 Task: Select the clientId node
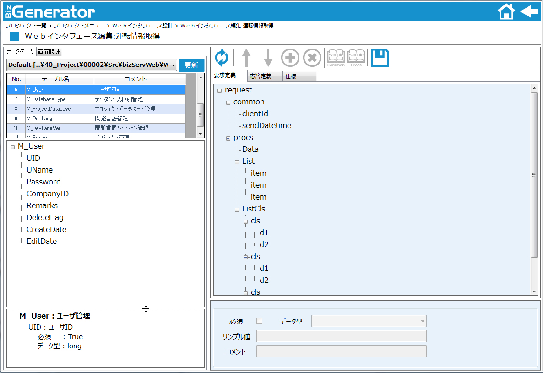click(255, 114)
